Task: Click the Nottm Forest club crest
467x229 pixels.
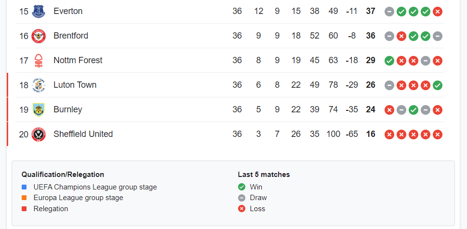Action: tap(39, 60)
